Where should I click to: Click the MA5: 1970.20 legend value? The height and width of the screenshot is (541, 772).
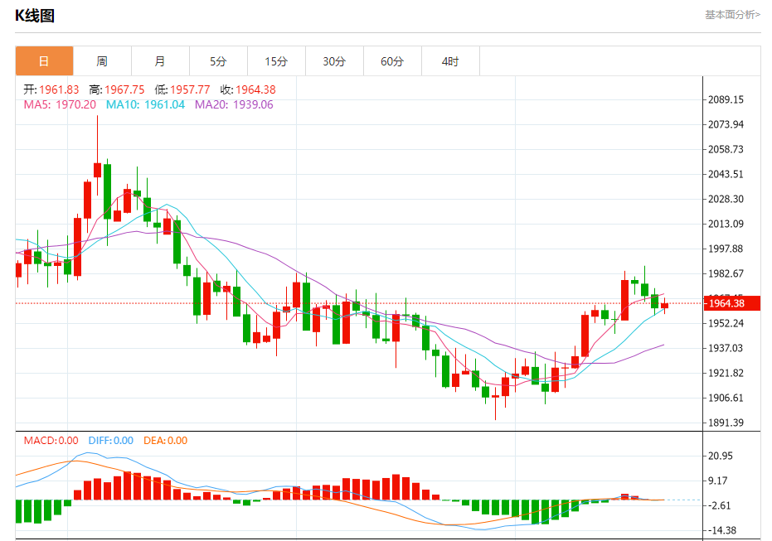pos(60,104)
